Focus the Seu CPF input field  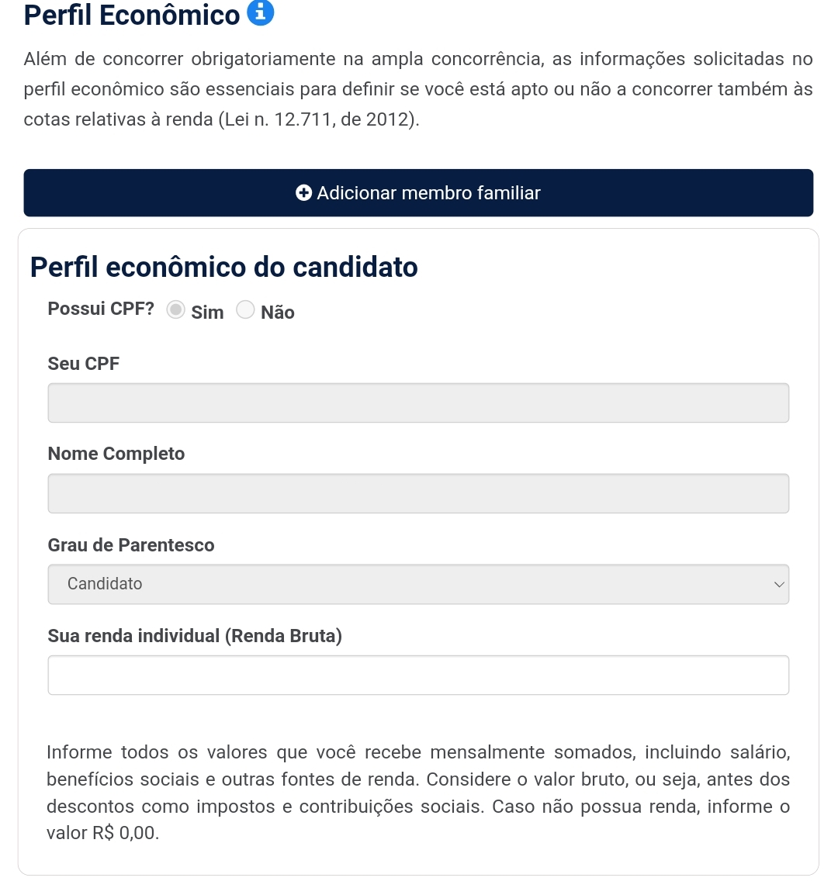tap(418, 403)
